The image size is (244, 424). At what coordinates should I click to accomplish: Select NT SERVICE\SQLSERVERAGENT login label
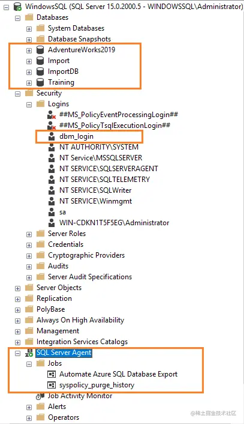tap(109, 169)
